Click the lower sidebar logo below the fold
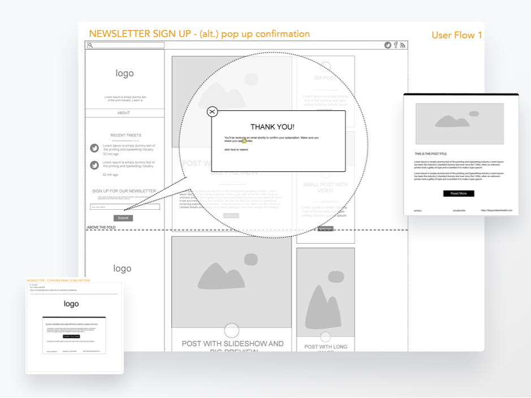This screenshot has width=531, height=398. [x=122, y=269]
